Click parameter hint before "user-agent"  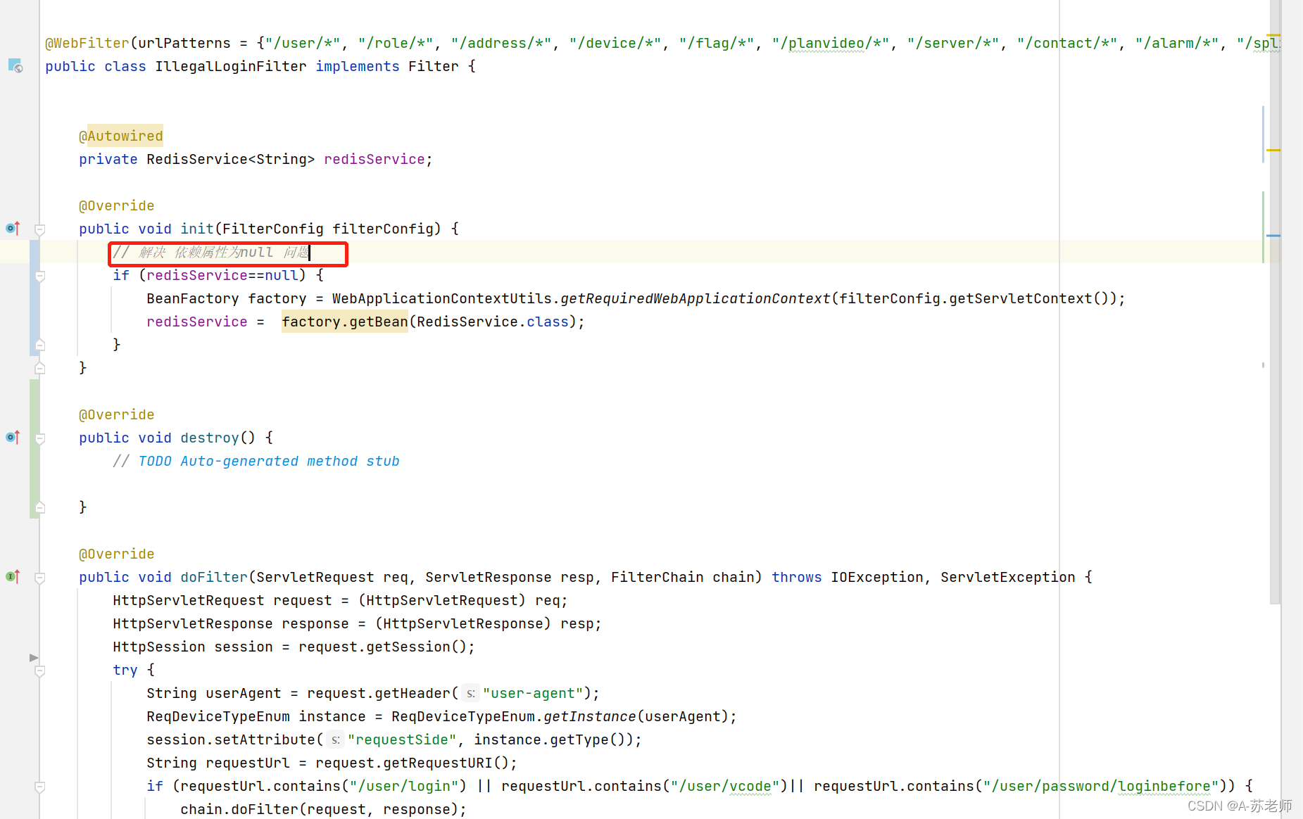pos(471,693)
